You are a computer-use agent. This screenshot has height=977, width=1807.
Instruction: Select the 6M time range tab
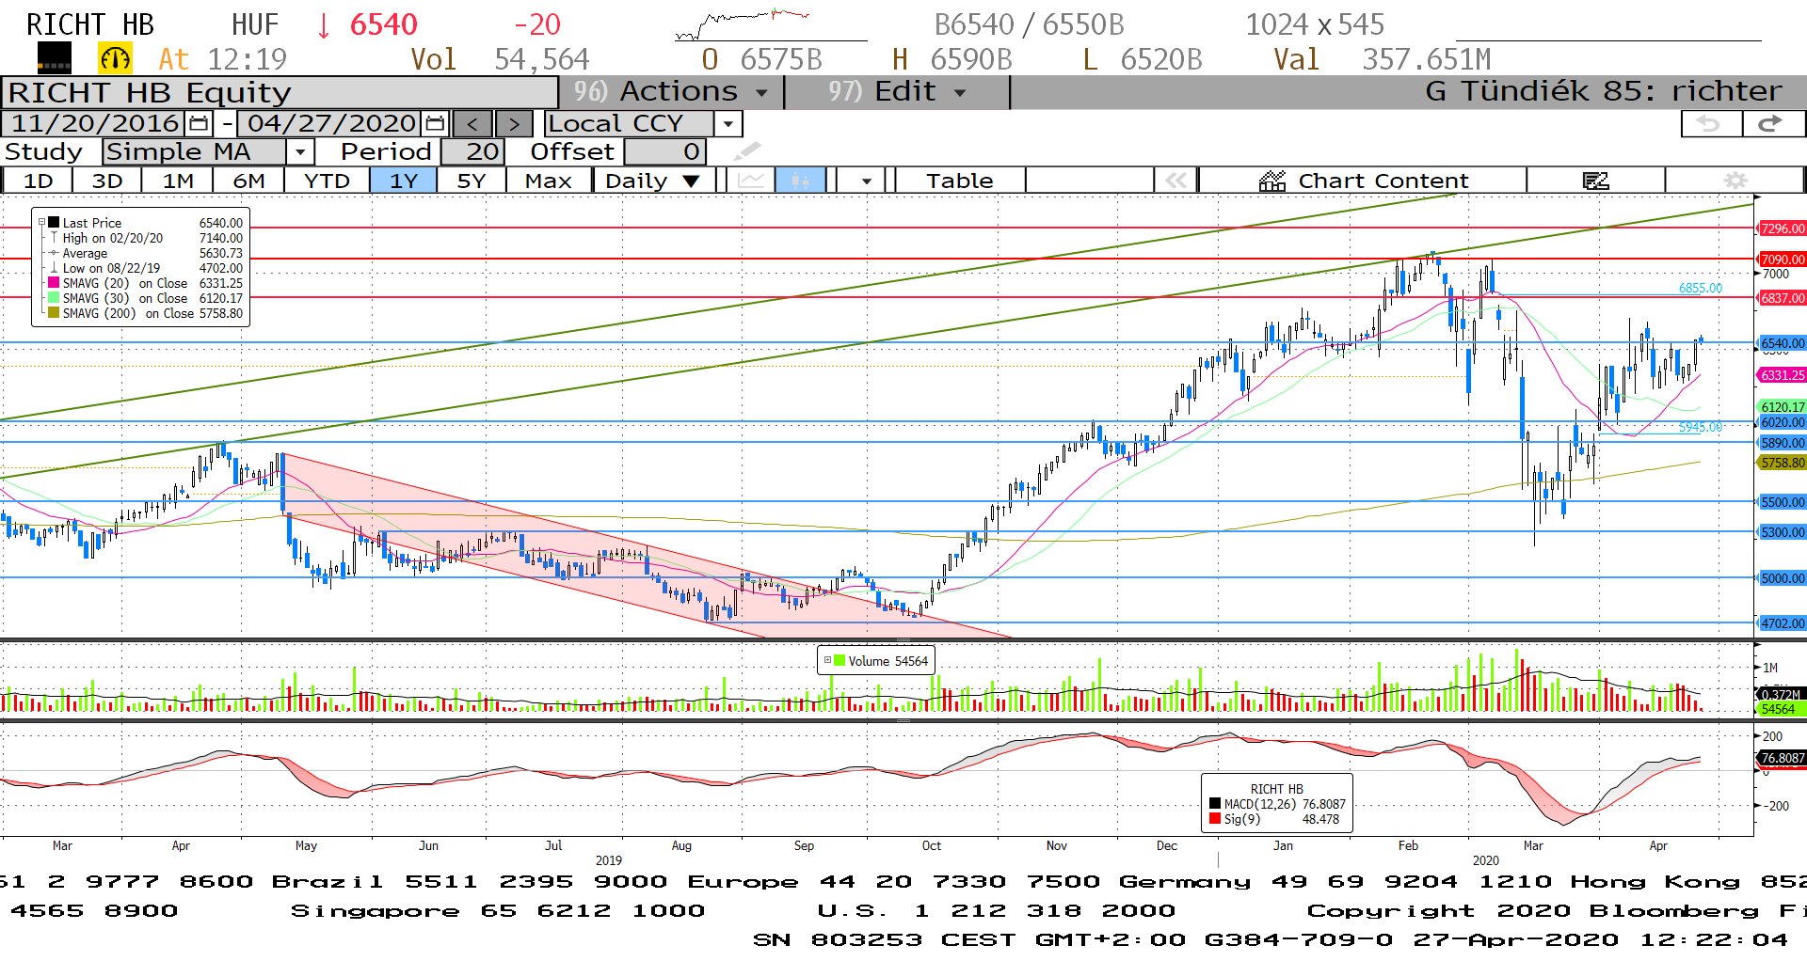[248, 181]
